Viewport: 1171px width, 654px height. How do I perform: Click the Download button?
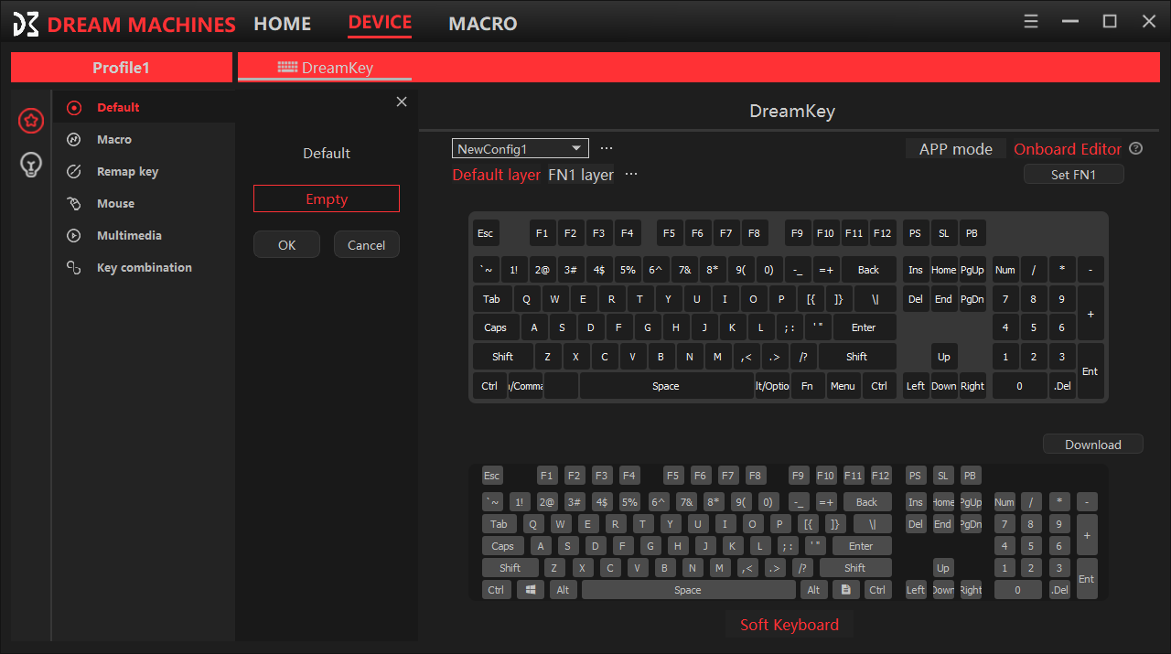(x=1093, y=445)
